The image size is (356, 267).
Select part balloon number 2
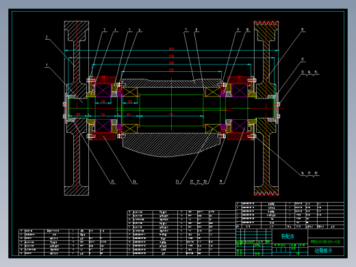coord(47,37)
